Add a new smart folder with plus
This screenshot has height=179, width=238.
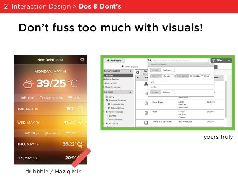(130, 71)
